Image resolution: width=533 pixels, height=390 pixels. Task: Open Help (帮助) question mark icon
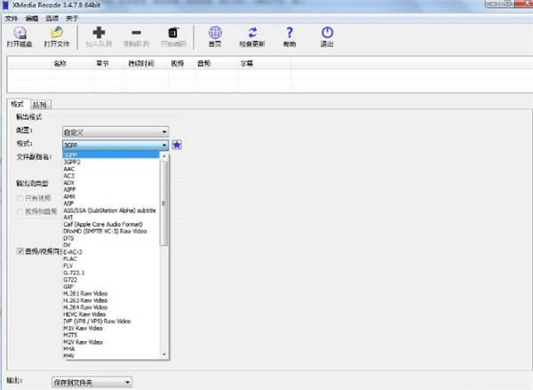tap(290, 33)
